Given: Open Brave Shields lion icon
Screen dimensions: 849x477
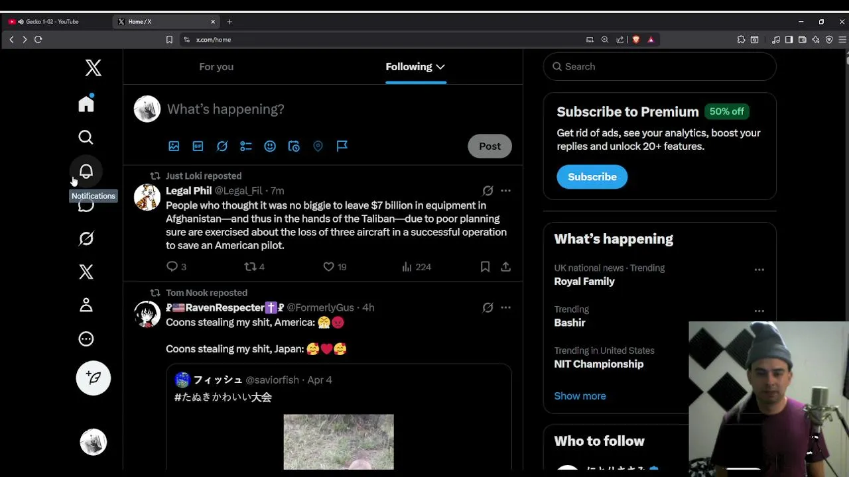Looking at the screenshot, I should click(x=635, y=40).
